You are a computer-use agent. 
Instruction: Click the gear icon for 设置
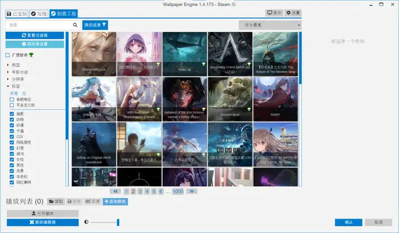pos(288,13)
